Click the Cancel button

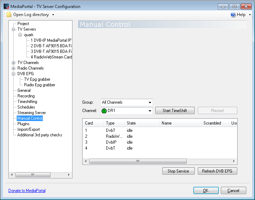coord(233,190)
